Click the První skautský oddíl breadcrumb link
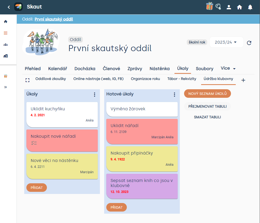260x223 pixels. click(x=54, y=19)
